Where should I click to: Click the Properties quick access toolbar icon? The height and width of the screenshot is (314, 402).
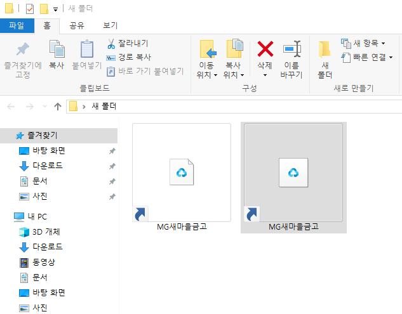click(x=30, y=9)
